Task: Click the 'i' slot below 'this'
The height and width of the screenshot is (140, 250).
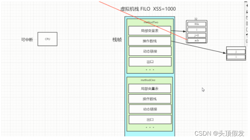Action: pos(197,30)
